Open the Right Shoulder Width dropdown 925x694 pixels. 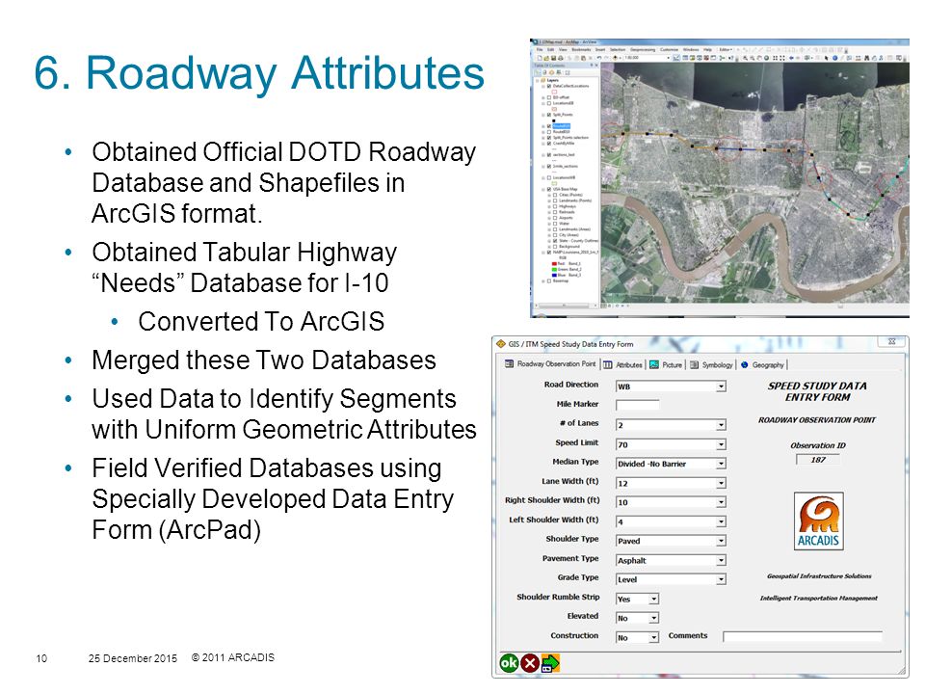721,502
